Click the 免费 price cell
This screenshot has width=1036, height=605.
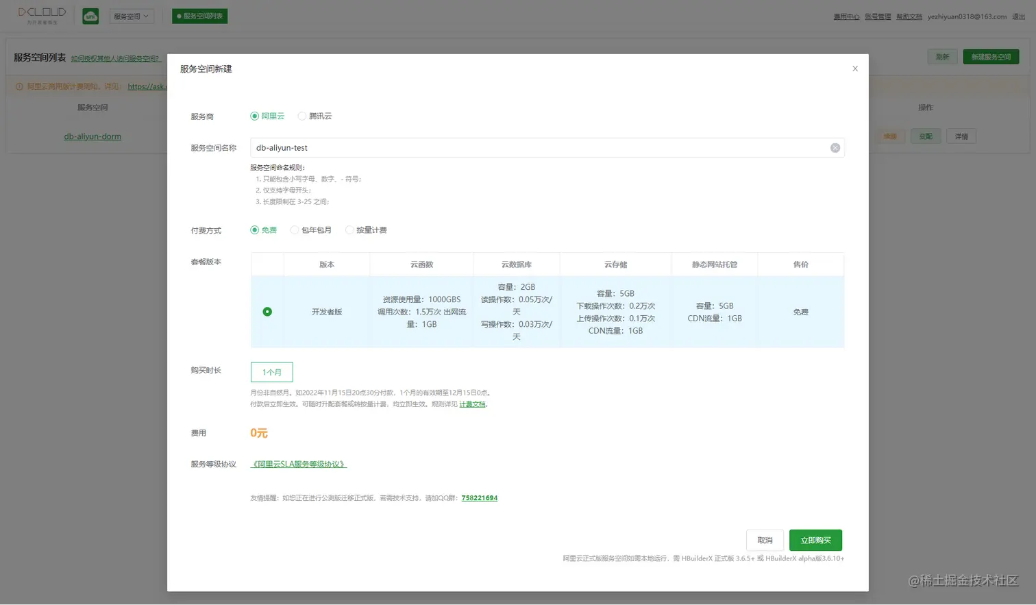801,312
